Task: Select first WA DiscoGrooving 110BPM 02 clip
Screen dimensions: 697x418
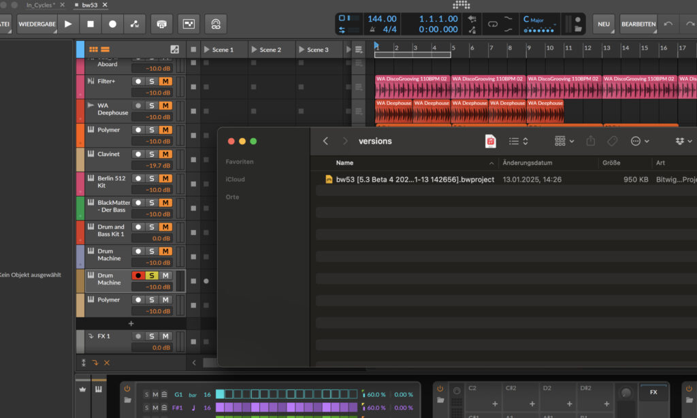Action: click(x=412, y=86)
